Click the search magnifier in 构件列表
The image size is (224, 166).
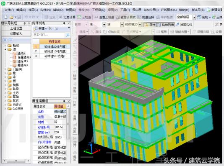[68, 35]
